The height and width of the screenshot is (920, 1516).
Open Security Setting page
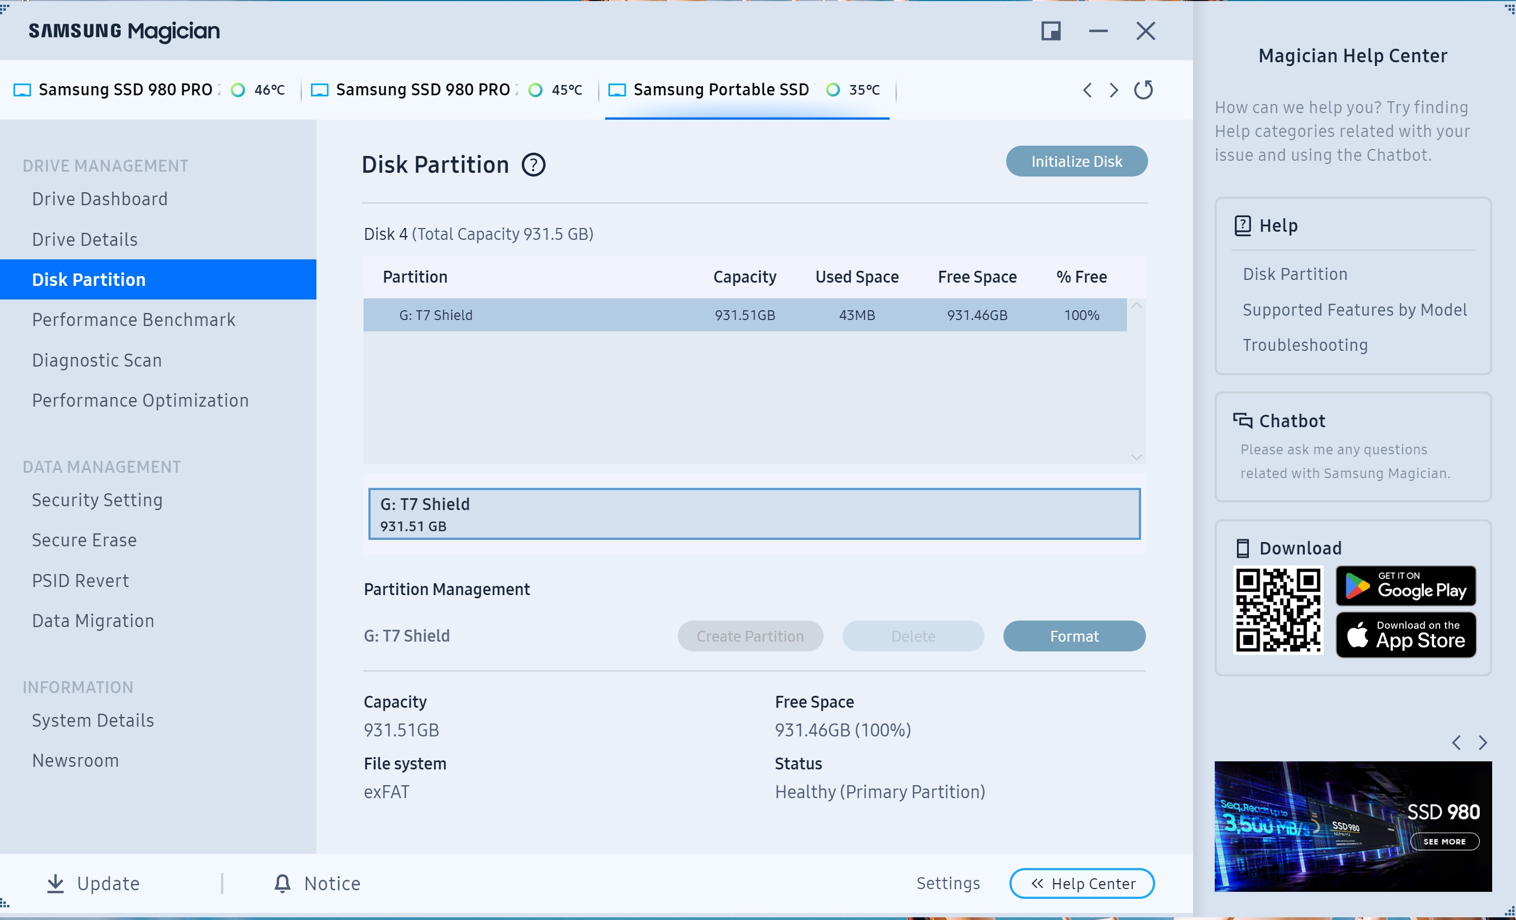pyautogui.click(x=97, y=500)
